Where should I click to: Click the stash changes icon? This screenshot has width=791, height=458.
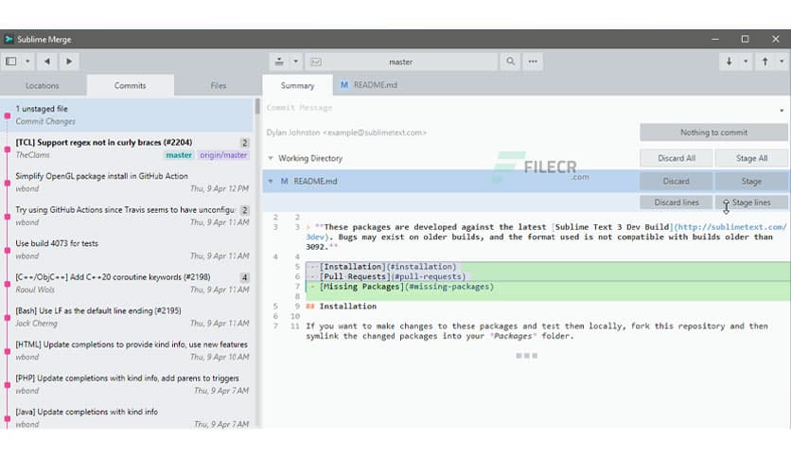pyautogui.click(x=280, y=62)
